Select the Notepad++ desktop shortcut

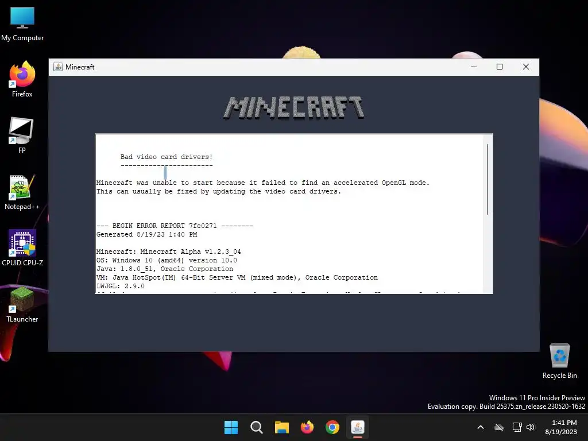(22, 192)
